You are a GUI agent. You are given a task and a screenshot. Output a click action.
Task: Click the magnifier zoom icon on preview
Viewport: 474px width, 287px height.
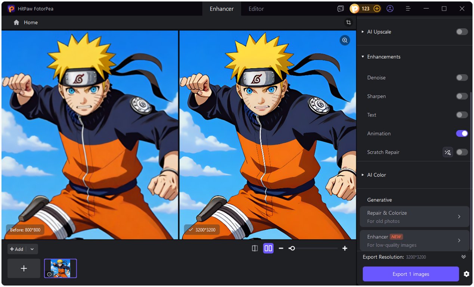tap(345, 40)
